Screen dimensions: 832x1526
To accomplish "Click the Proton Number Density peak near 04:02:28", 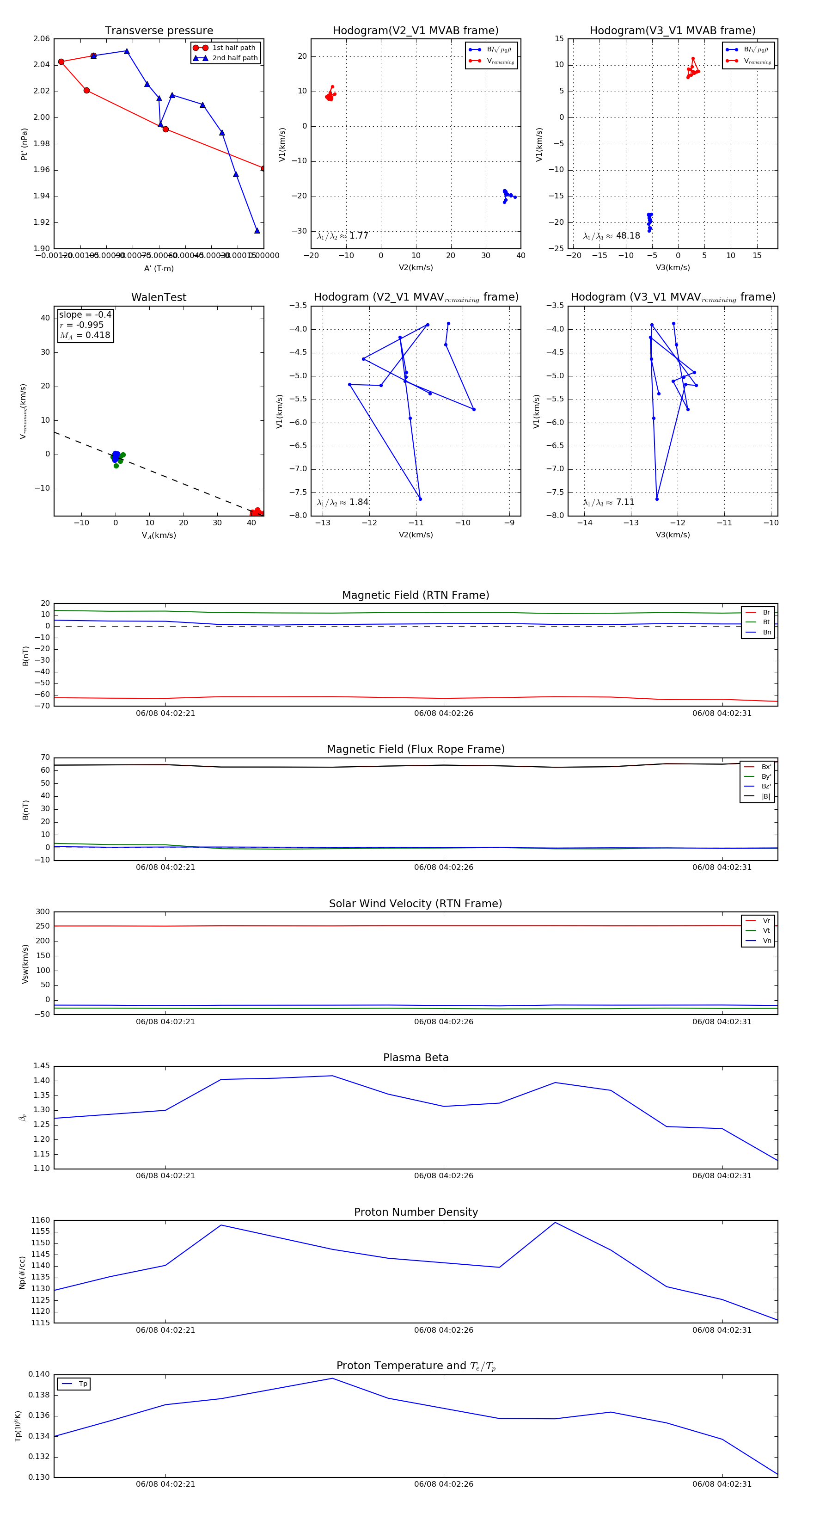I will [555, 1223].
